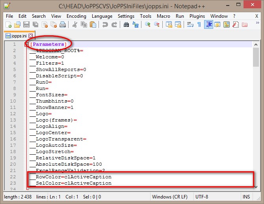Redo the last undone action
Image resolution: width=264 pixels, height=204 pixels.
114,24
